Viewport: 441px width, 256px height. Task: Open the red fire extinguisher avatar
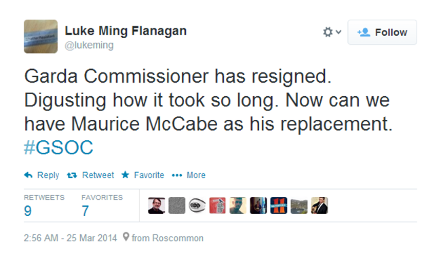217,205
